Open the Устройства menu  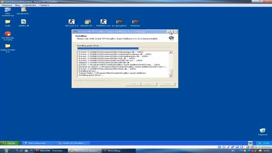pos(29,5)
